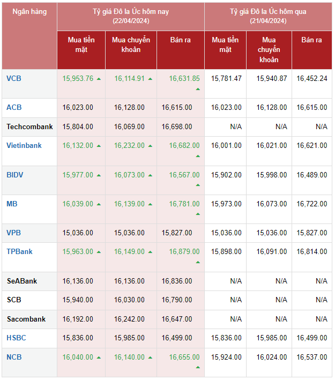Open the ACB bank link
The height and width of the screenshot is (380, 335).
coord(14,107)
